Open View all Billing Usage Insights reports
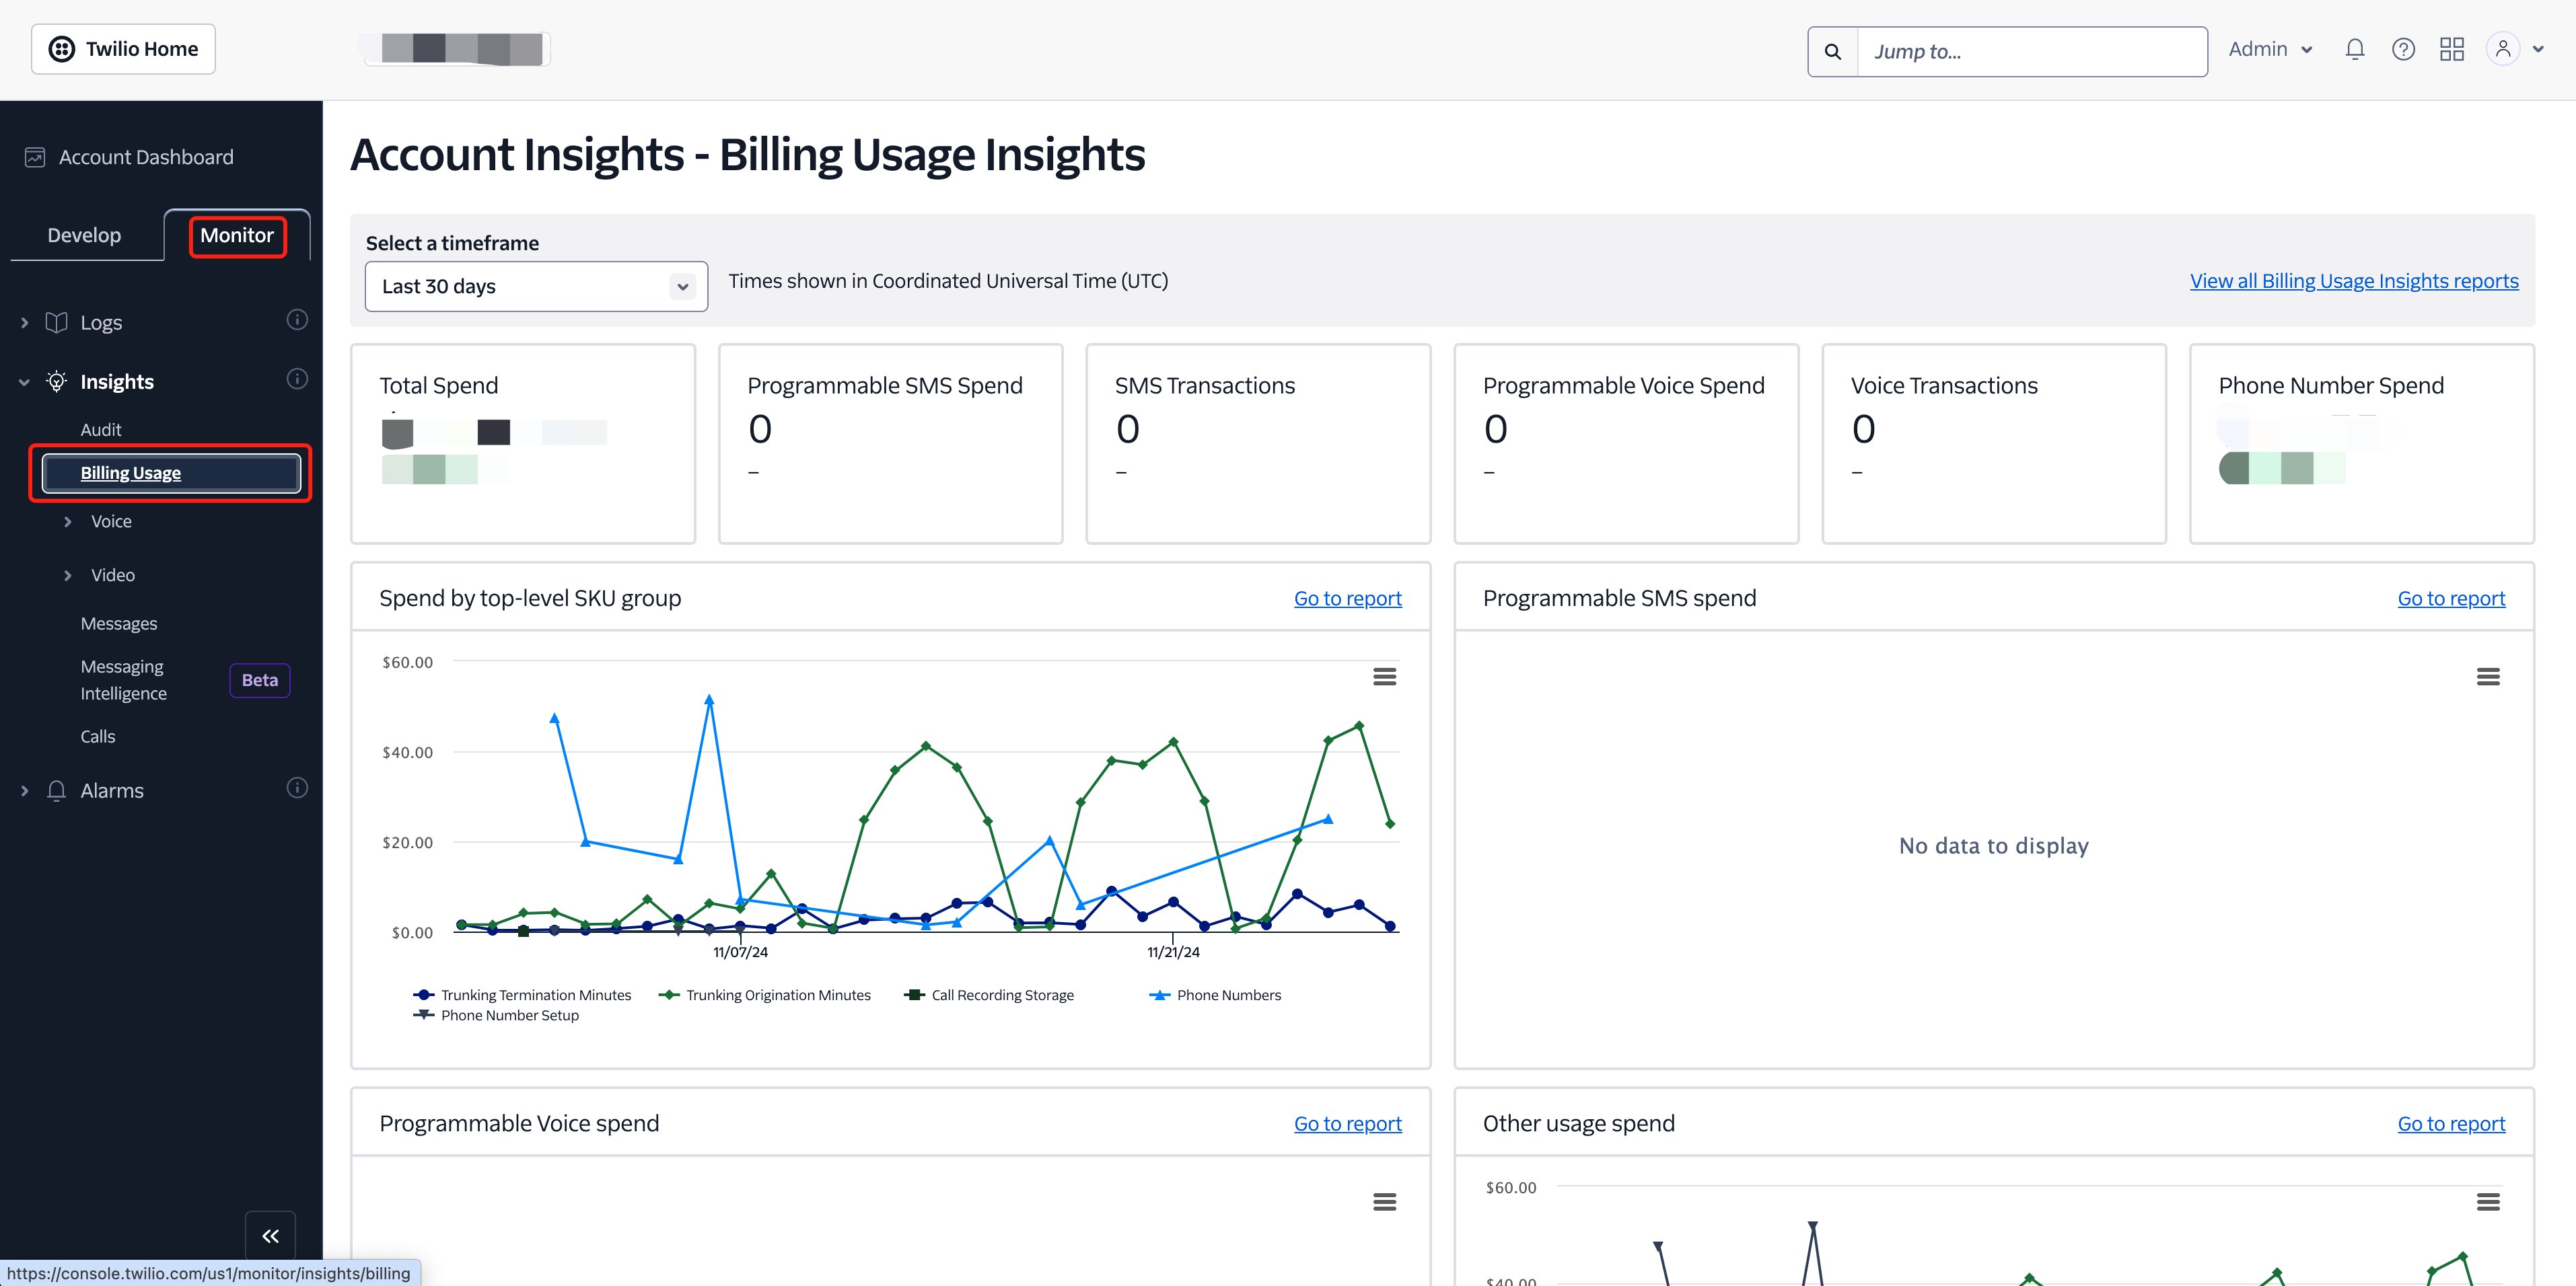 [x=2354, y=280]
